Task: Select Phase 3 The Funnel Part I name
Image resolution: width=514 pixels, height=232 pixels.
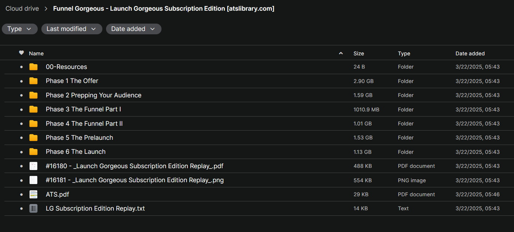Action: (84, 109)
